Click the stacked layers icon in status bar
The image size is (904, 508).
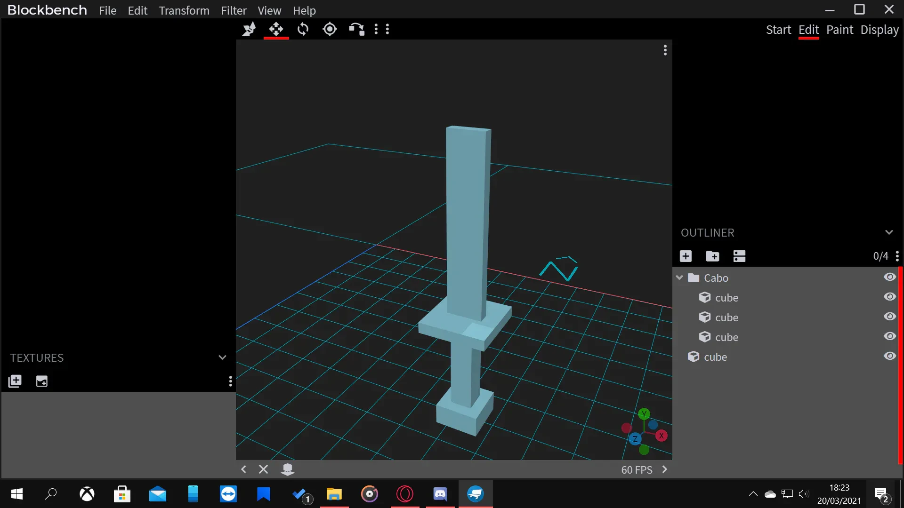(x=288, y=469)
